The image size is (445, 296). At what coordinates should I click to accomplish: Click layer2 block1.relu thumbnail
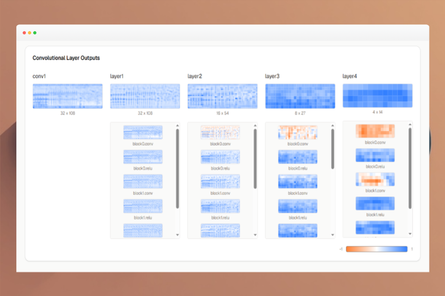click(220, 206)
